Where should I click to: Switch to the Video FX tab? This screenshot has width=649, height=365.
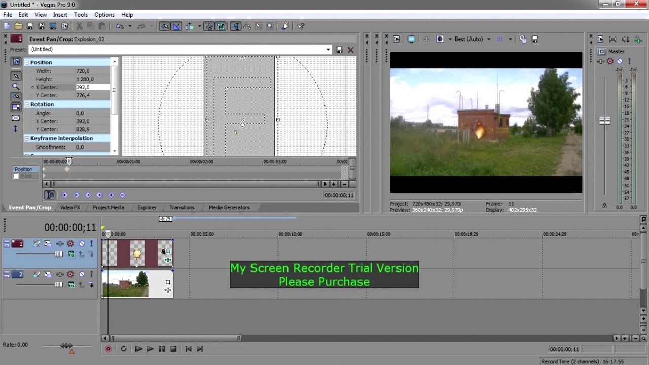point(70,207)
